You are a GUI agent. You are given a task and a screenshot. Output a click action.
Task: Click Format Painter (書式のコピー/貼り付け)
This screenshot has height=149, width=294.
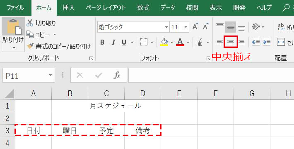[58, 46]
